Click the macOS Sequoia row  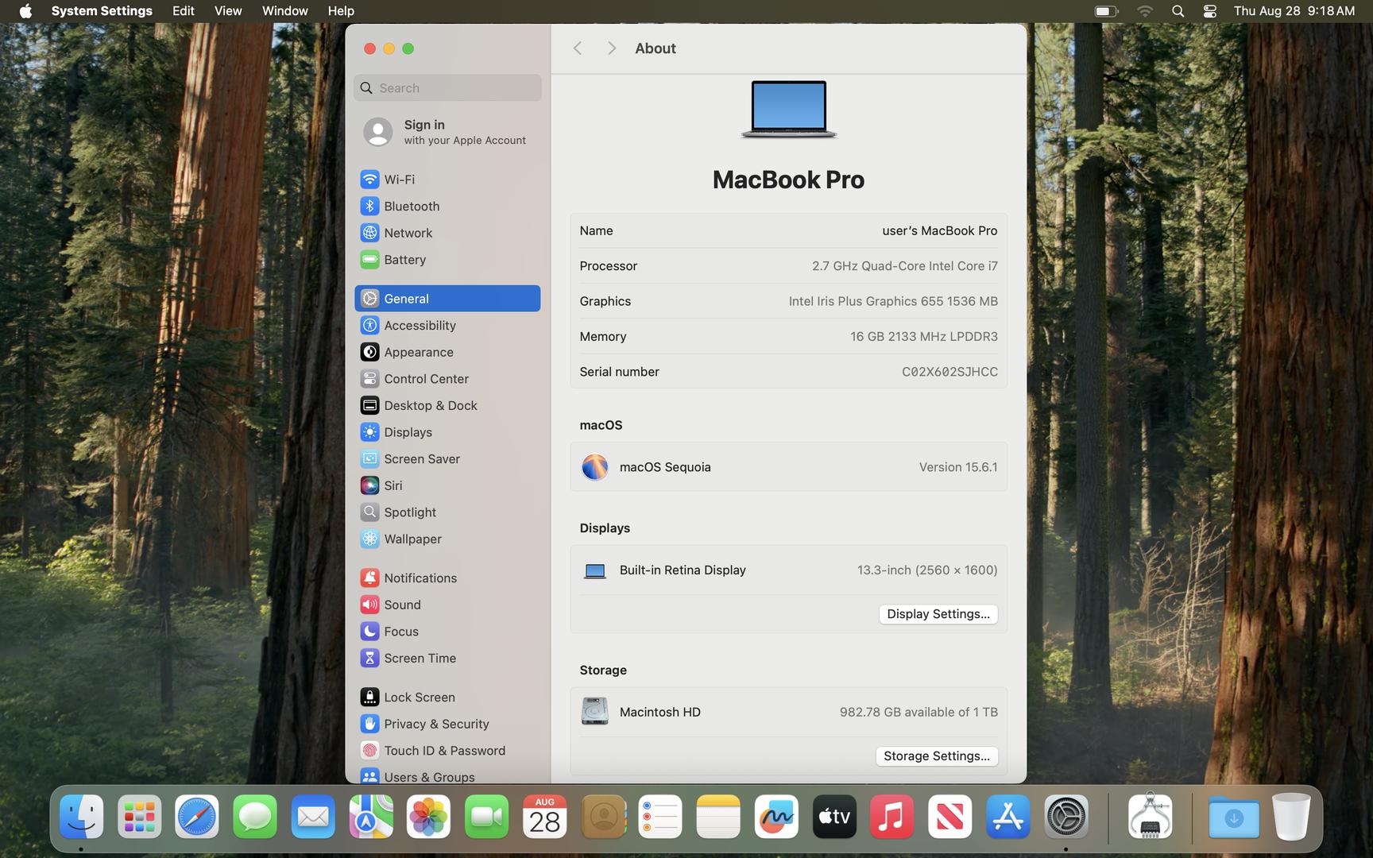(x=788, y=467)
